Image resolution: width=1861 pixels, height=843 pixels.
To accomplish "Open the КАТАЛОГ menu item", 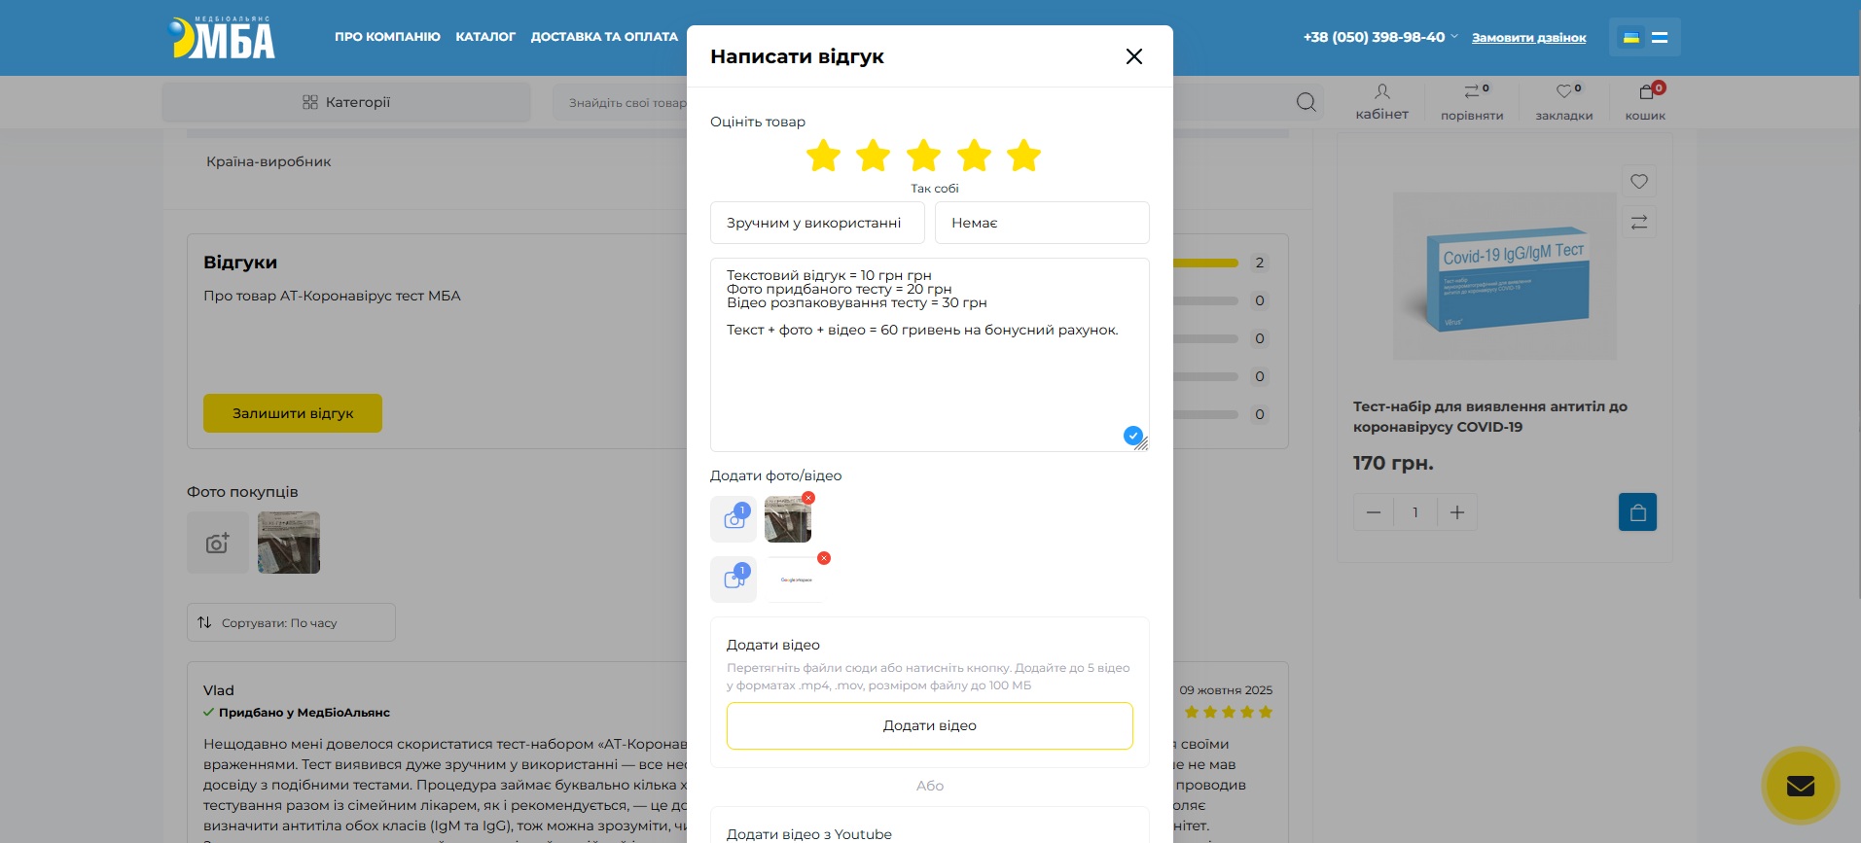I will tap(485, 37).
